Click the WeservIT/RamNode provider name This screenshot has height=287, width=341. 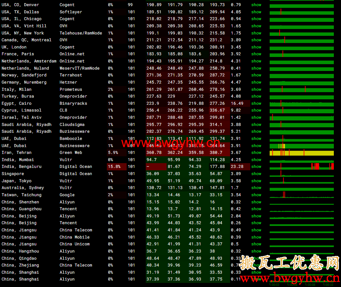(x=80, y=68)
